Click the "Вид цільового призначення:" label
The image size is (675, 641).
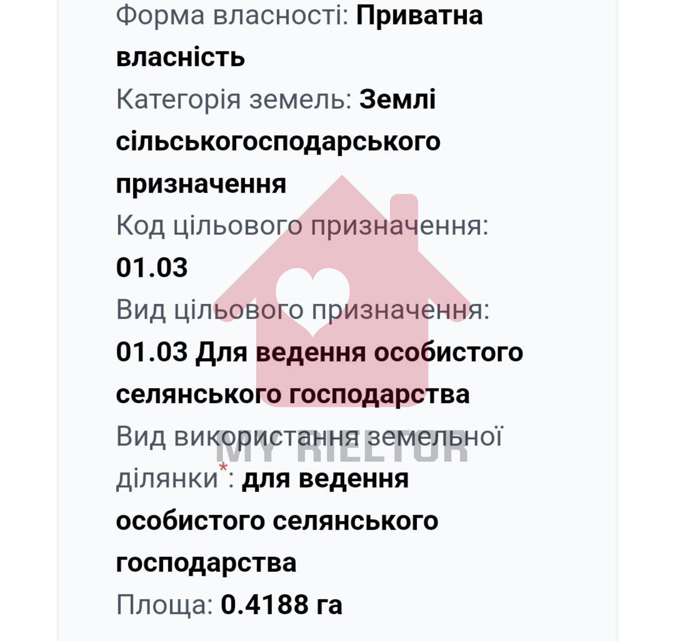[x=302, y=310]
